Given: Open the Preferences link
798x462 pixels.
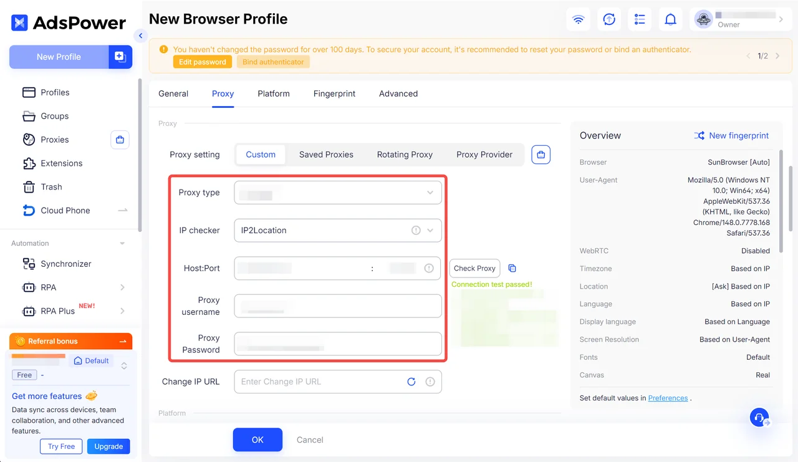Looking at the screenshot, I should (668, 398).
